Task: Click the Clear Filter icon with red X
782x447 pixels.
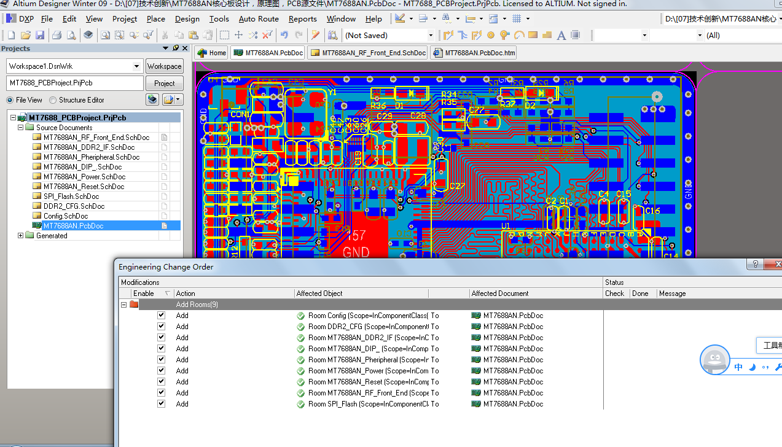Action: point(267,35)
